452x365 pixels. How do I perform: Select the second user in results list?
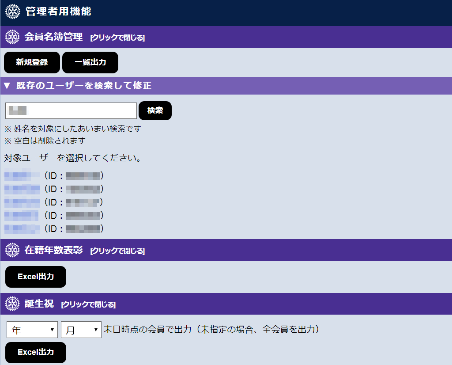22,189
